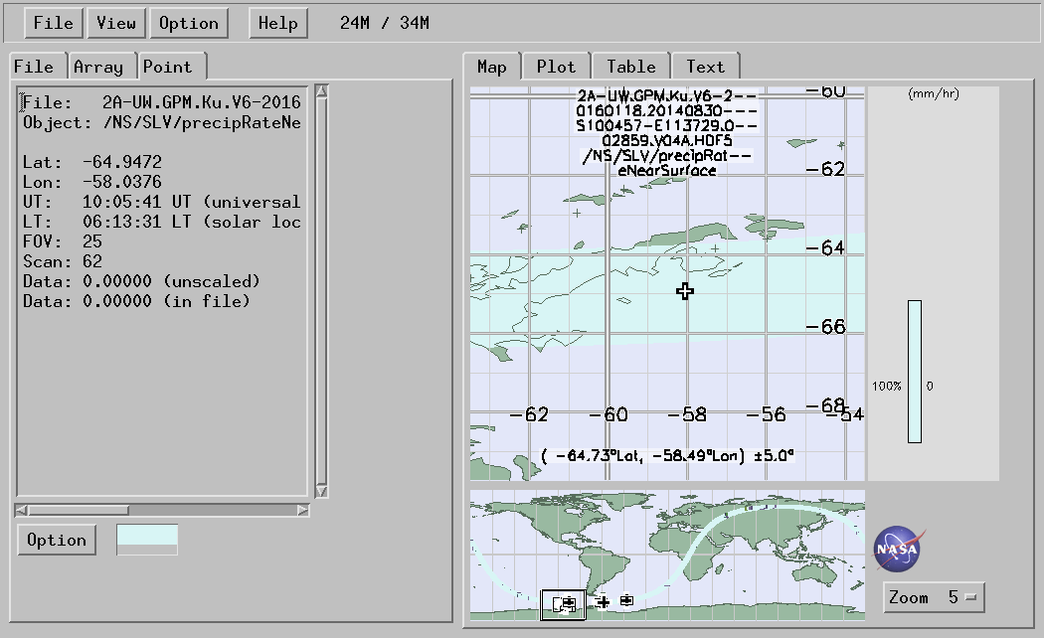
Task: Click the Data 0.00000 (unscaled) line
Action: click(141, 281)
